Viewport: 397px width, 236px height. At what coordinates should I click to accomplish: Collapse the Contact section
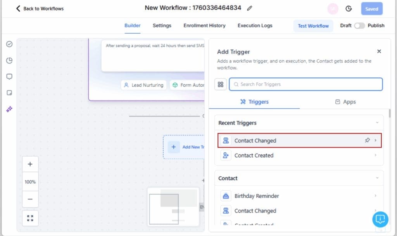377,178
